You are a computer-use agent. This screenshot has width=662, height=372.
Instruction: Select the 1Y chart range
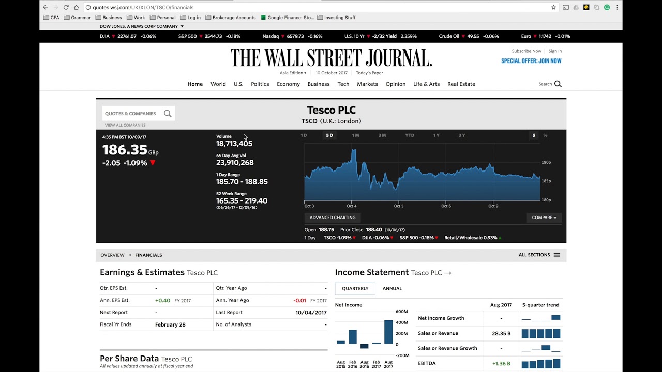(437, 135)
